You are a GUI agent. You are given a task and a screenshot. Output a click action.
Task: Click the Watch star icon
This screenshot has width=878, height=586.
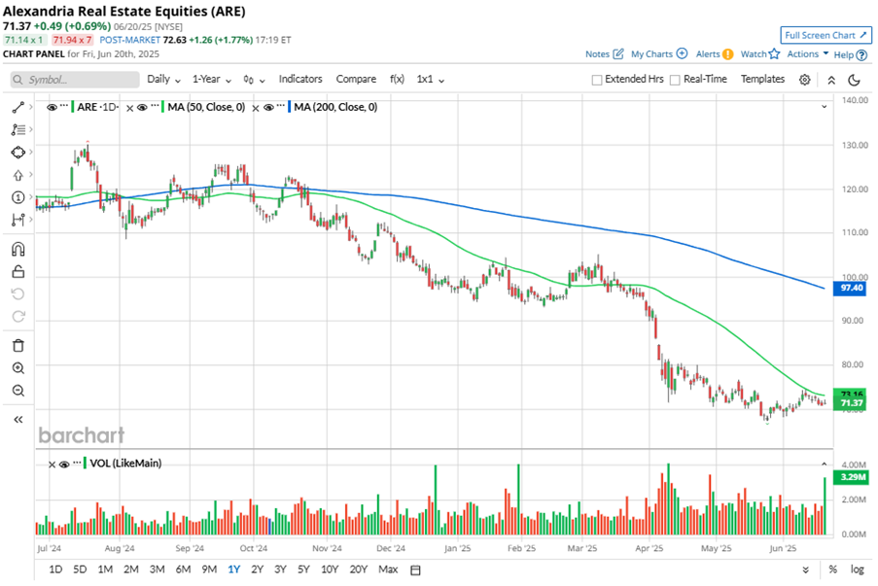pos(774,53)
